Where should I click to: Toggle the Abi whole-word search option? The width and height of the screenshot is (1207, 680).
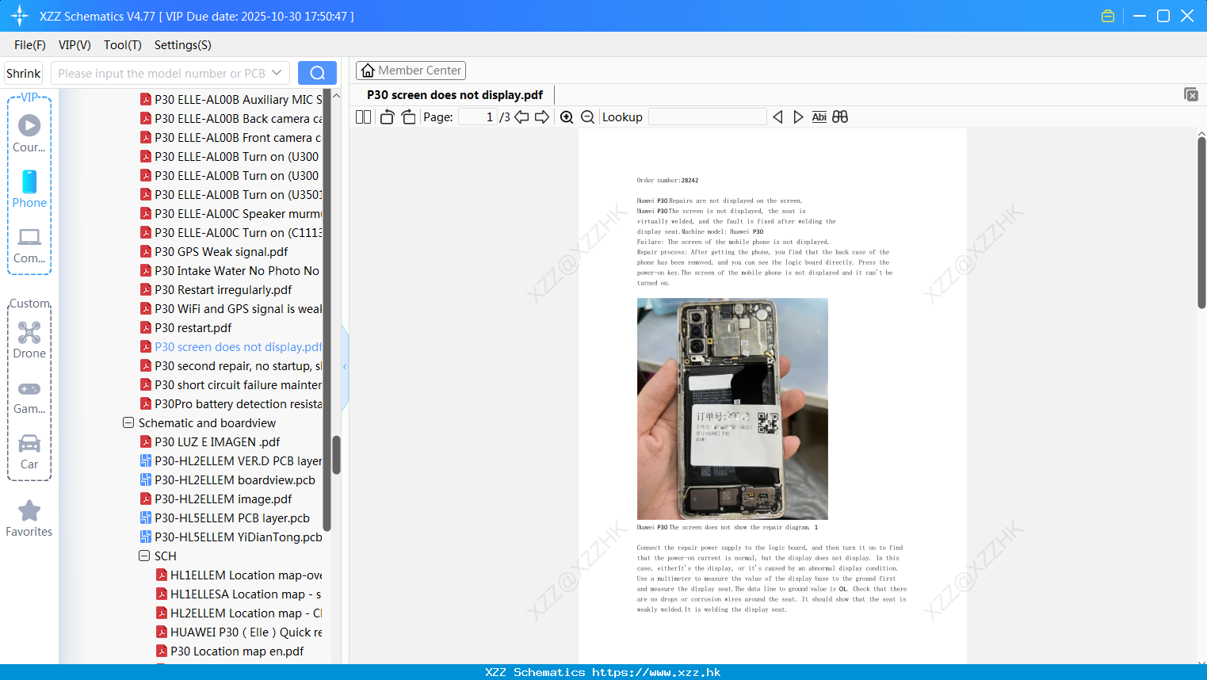[819, 117]
